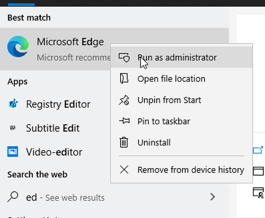
Task: Click the folder icon for Open file location
Action: (125, 79)
